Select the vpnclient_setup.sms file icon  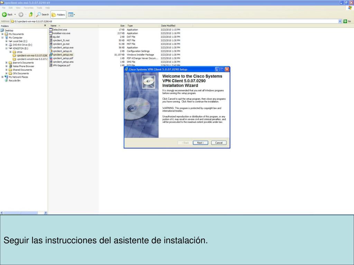pyautogui.click(x=51, y=62)
